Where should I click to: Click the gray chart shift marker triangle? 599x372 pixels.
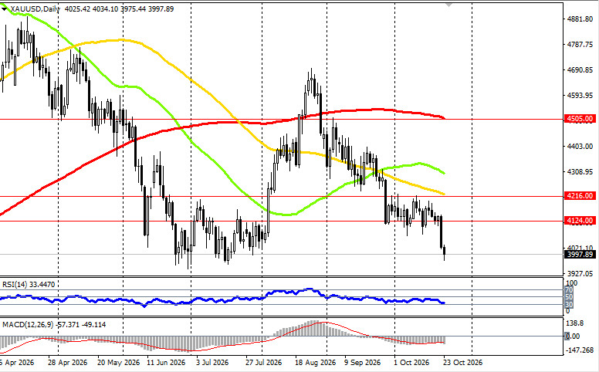click(448, 5)
